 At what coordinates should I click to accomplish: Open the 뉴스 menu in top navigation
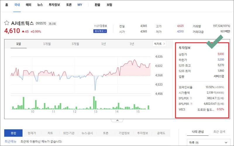40,5
